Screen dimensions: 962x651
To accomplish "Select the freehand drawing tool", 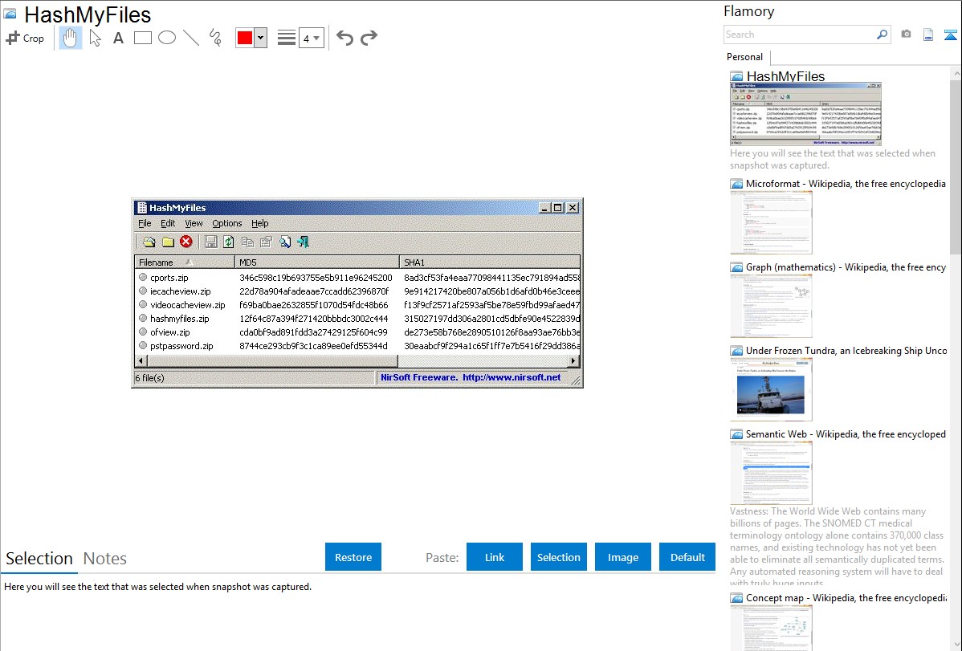I will click(x=215, y=38).
